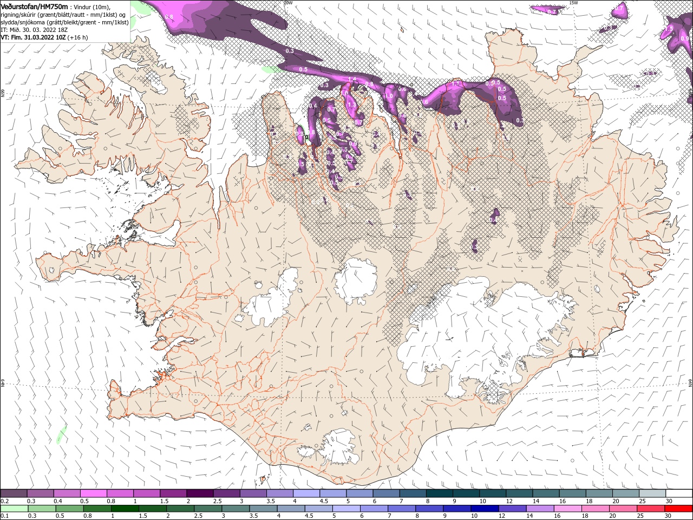
Task: Click the Veðurstofan/HM750m title text
Action: (x=35, y=6)
